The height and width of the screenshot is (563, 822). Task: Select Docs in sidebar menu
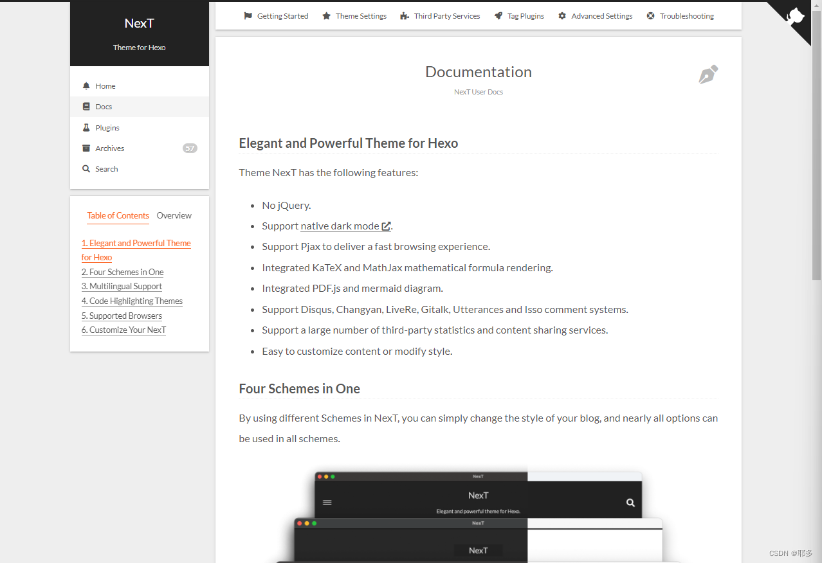(140, 107)
